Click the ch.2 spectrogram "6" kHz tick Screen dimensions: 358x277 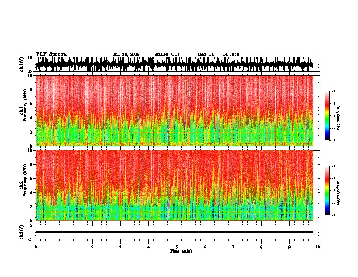(32, 179)
